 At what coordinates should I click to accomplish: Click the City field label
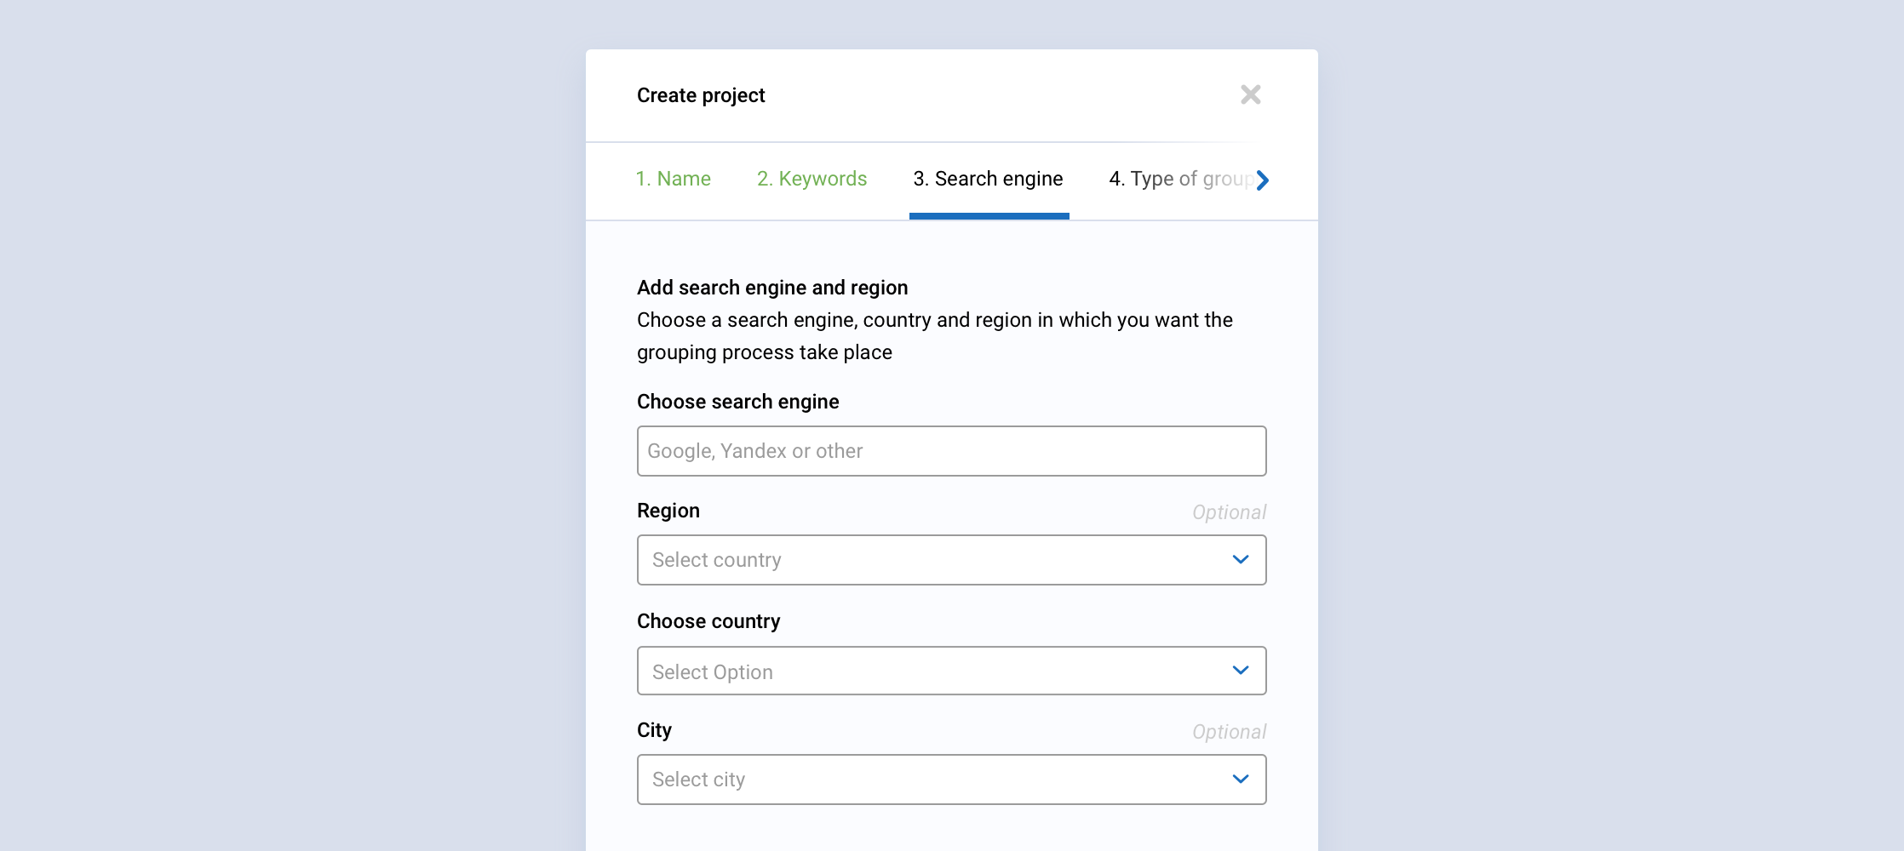pyautogui.click(x=654, y=730)
